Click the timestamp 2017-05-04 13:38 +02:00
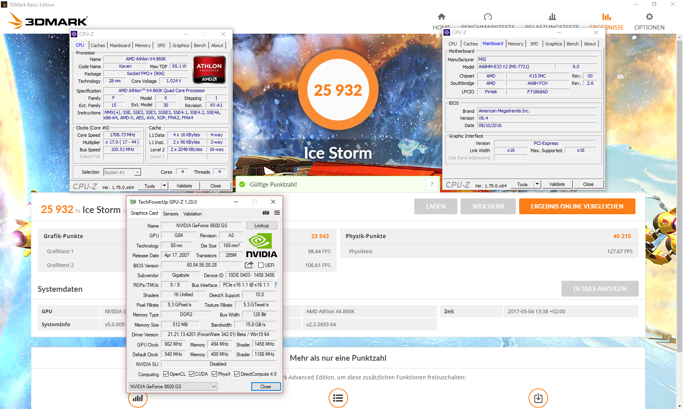Viewport: 683px width, 409px height. 536,311
